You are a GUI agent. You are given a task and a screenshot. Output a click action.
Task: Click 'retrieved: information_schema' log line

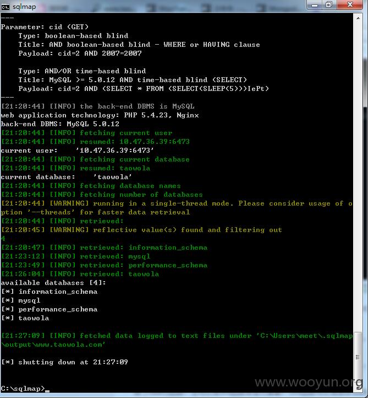pyautogui.click(x=104, y=248)
